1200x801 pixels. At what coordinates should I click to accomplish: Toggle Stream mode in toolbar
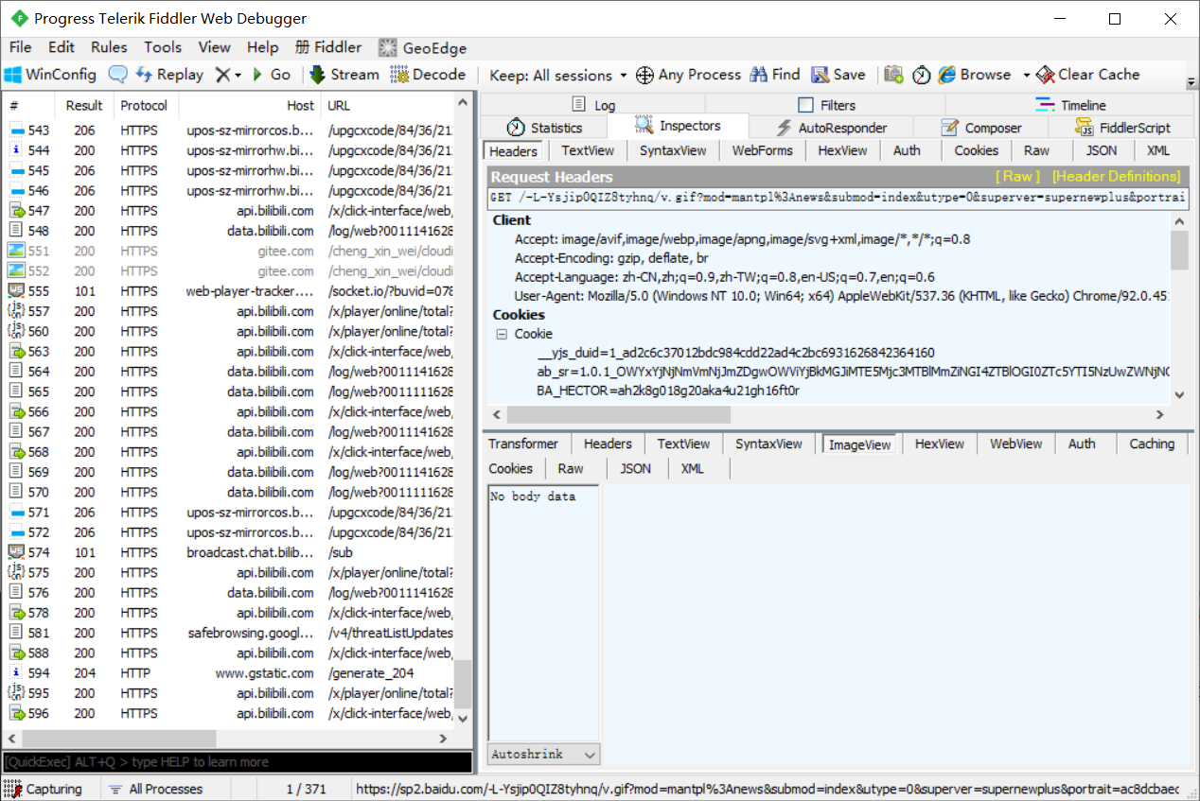(x=344, y=75)
